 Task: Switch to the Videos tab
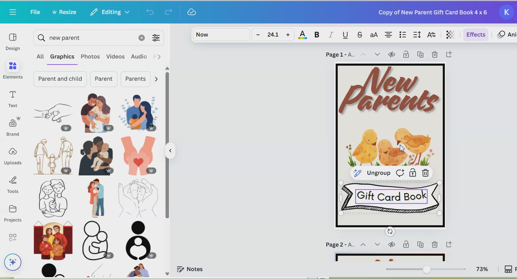[x=115, y=57]
